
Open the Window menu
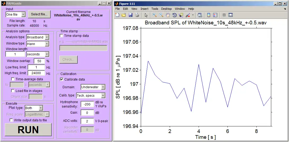[180, 9]
